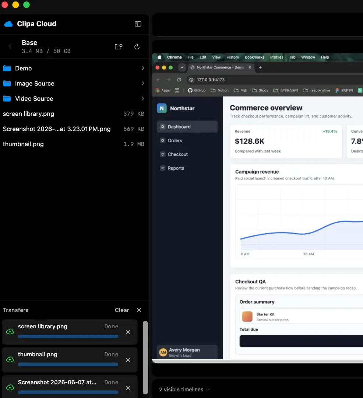Close the Northstar Commerce tab
Screen dimensions: 363x398
(250, 67)
